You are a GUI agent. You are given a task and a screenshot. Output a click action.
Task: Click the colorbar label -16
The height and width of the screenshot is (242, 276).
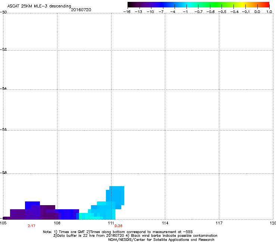127,12
